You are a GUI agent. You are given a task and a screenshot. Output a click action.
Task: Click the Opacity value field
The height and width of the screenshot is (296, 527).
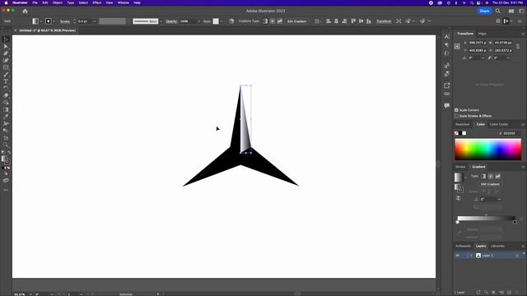tap(188, 21)
